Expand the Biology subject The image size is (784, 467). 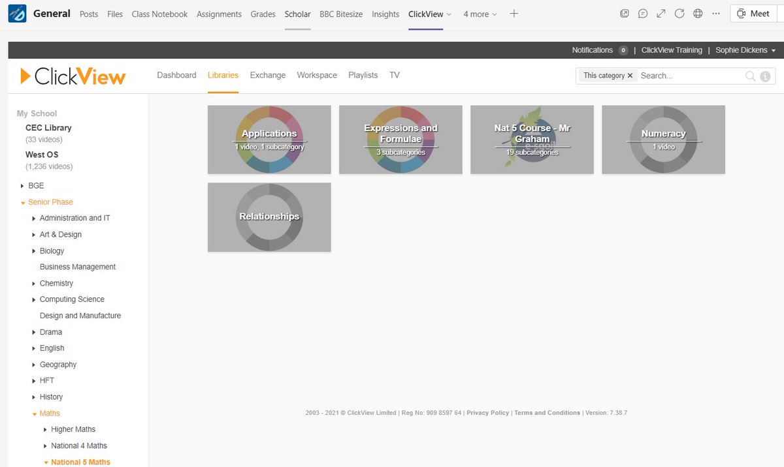pyautogui.click(x=34, y=251)
